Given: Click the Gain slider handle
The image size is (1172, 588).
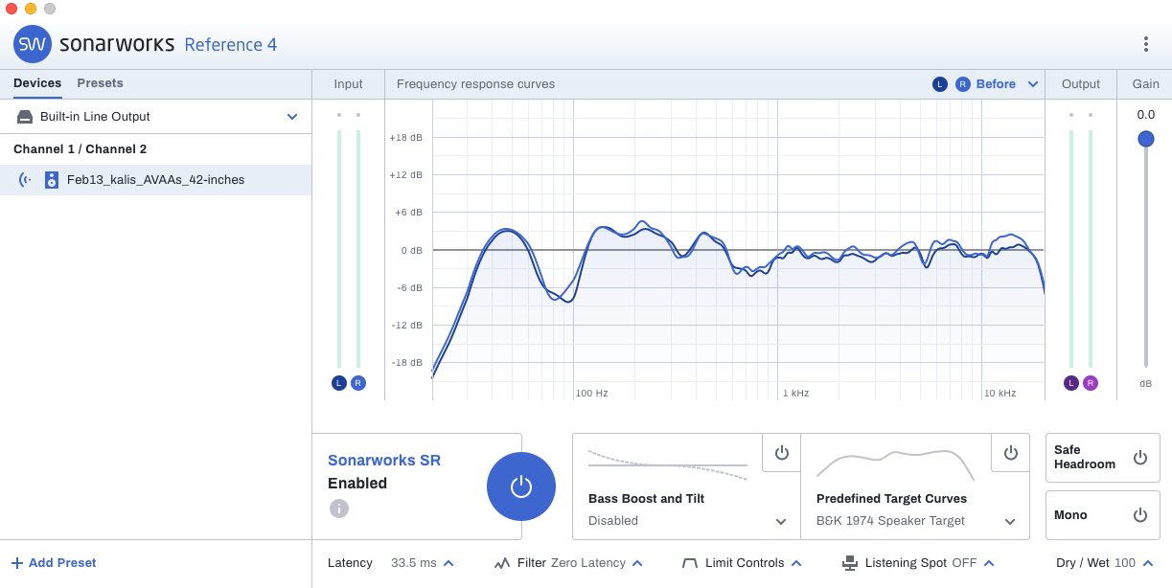Looking at the screenshot, I should [1146, 139].
